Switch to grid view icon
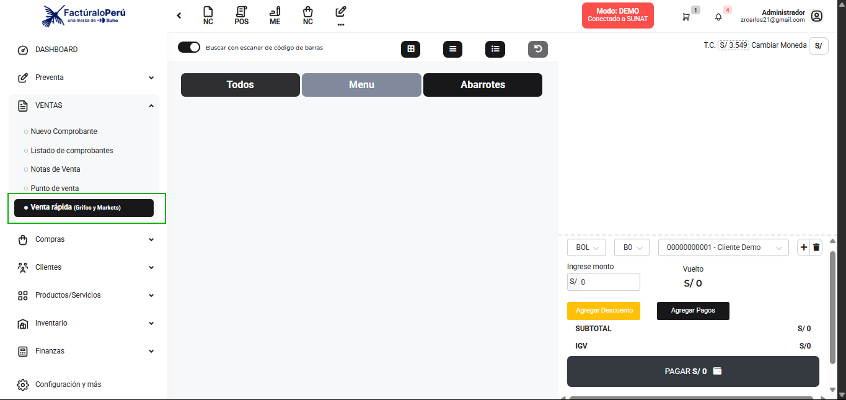 (x=410, y=49)
